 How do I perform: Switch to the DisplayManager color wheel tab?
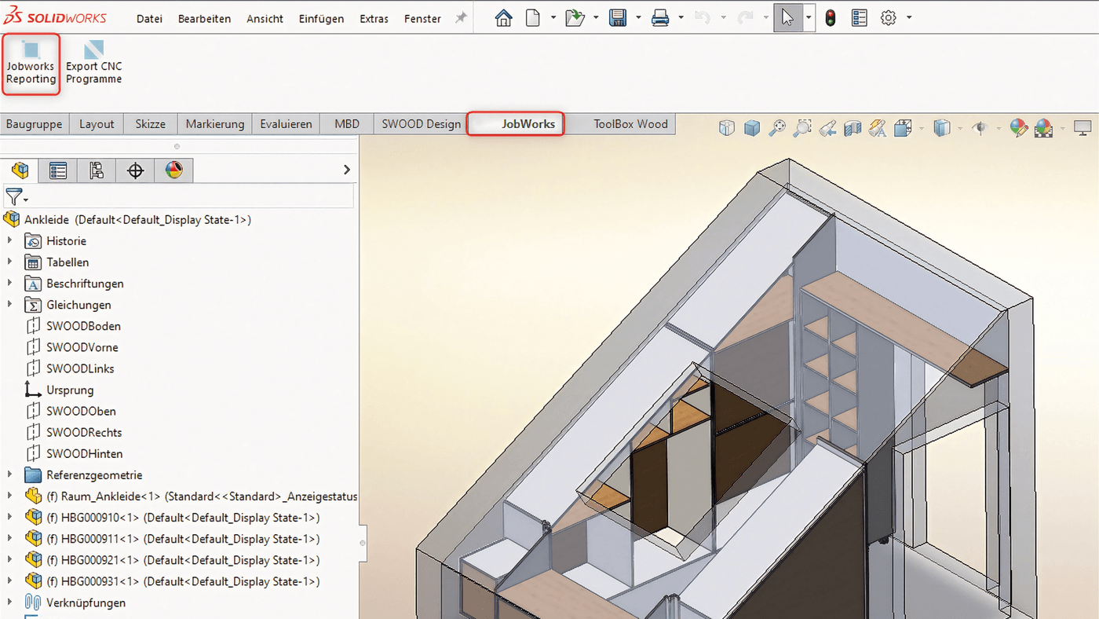tap(173, 170)
